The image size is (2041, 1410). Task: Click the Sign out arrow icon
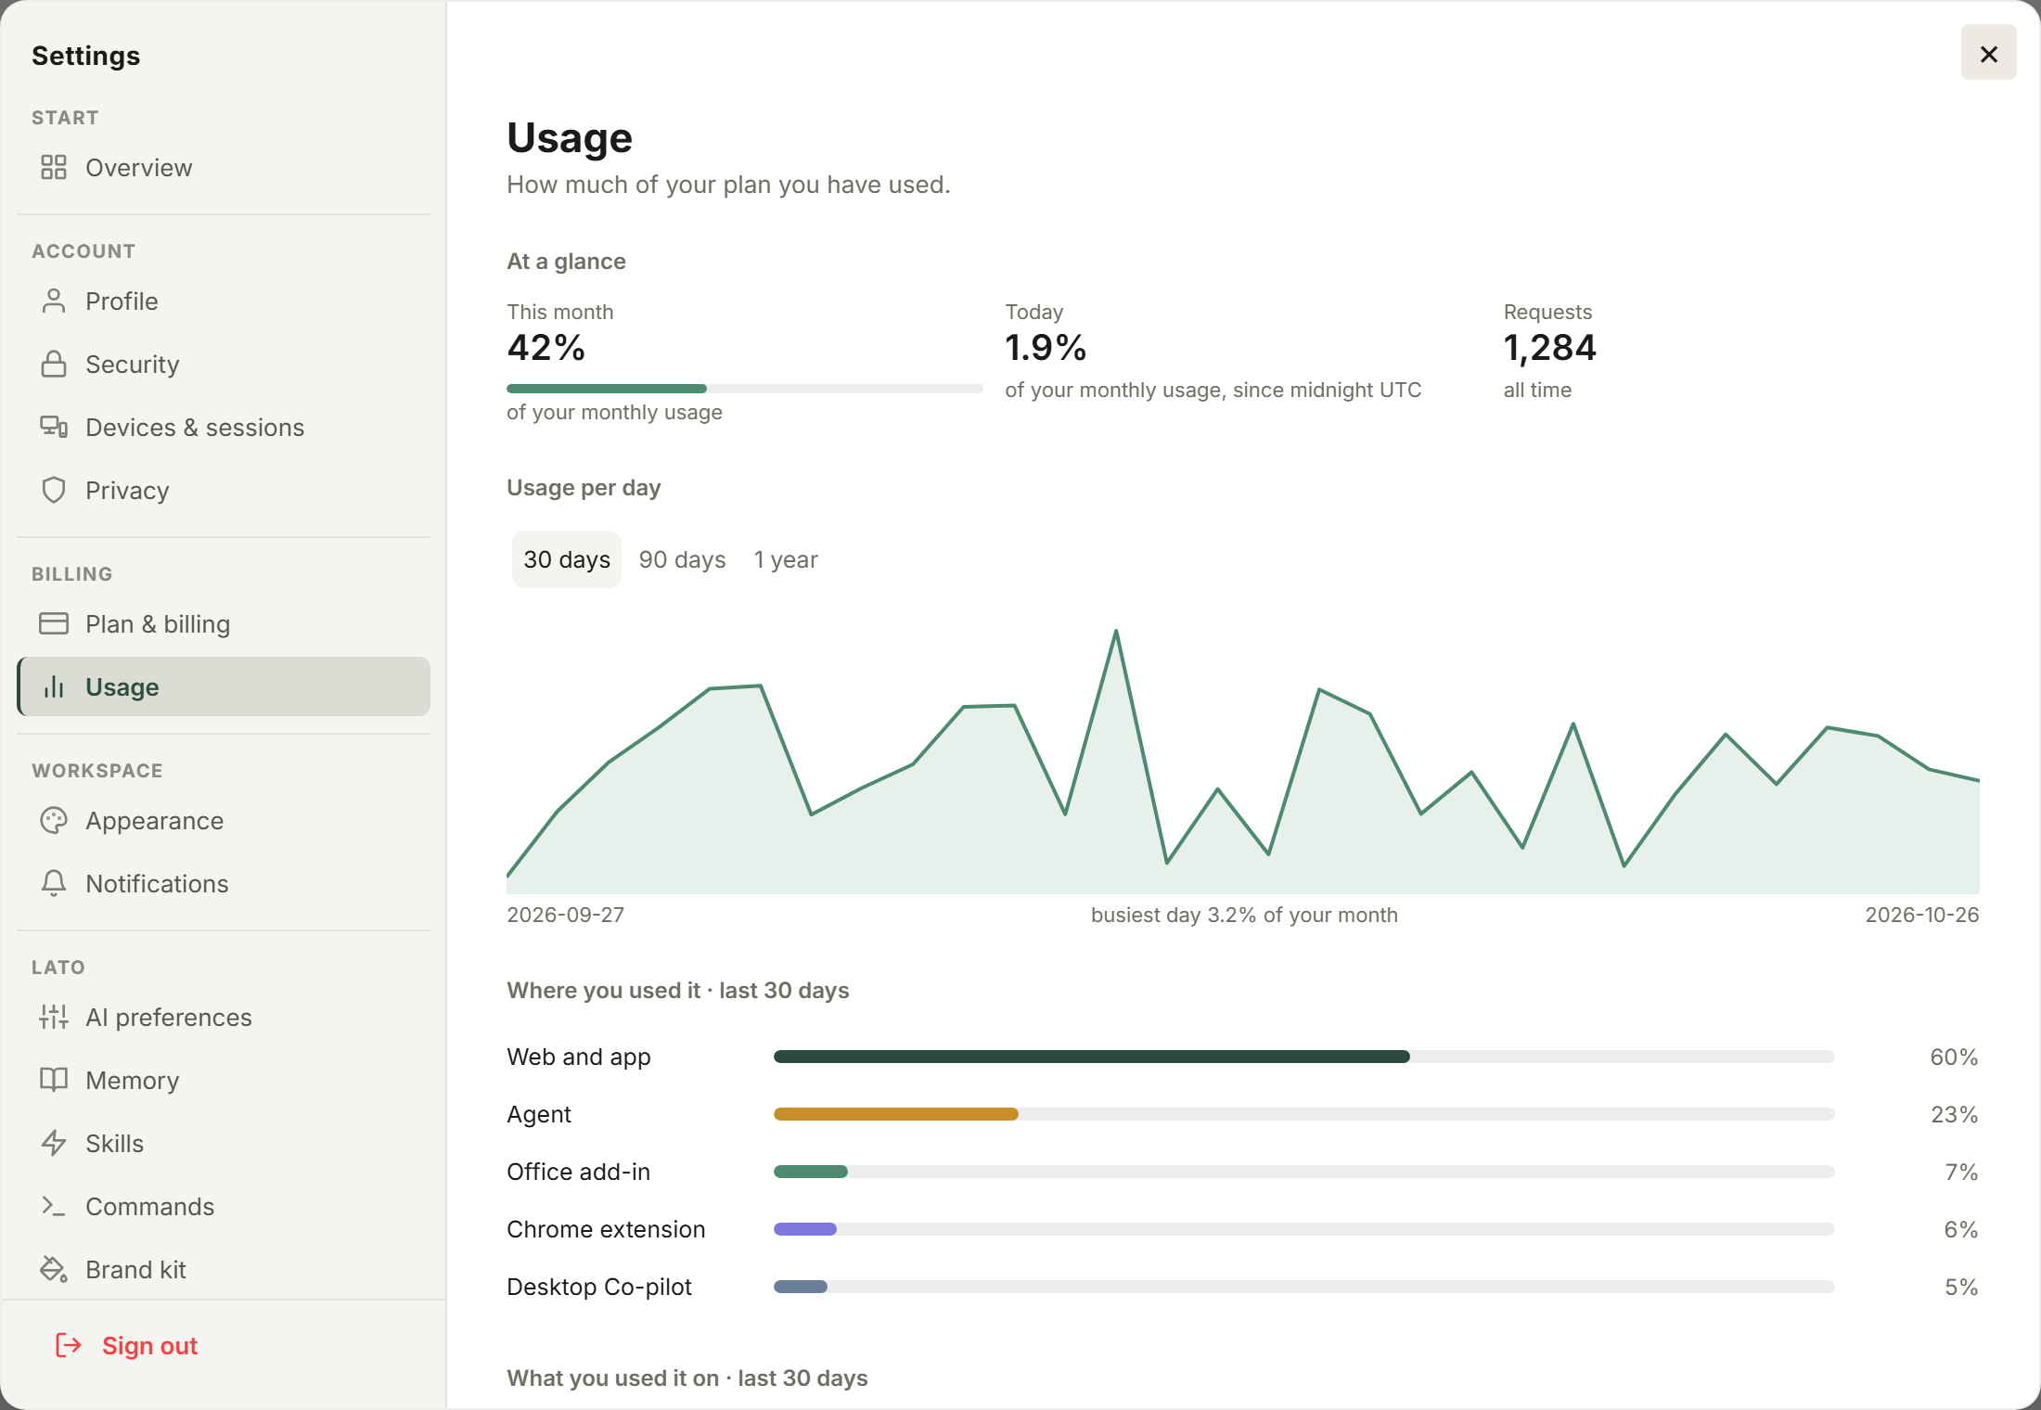(69, 1346)
